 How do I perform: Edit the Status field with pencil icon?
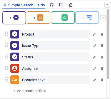[x=94, y=57]
